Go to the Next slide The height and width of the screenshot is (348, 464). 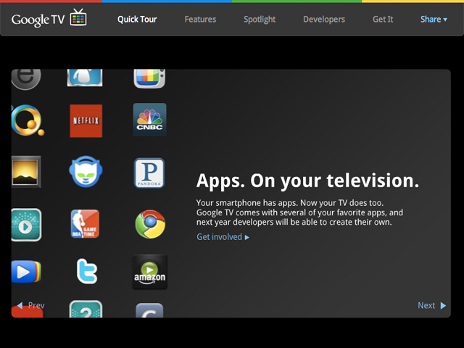pyautogui.click(x=432, y=305)
